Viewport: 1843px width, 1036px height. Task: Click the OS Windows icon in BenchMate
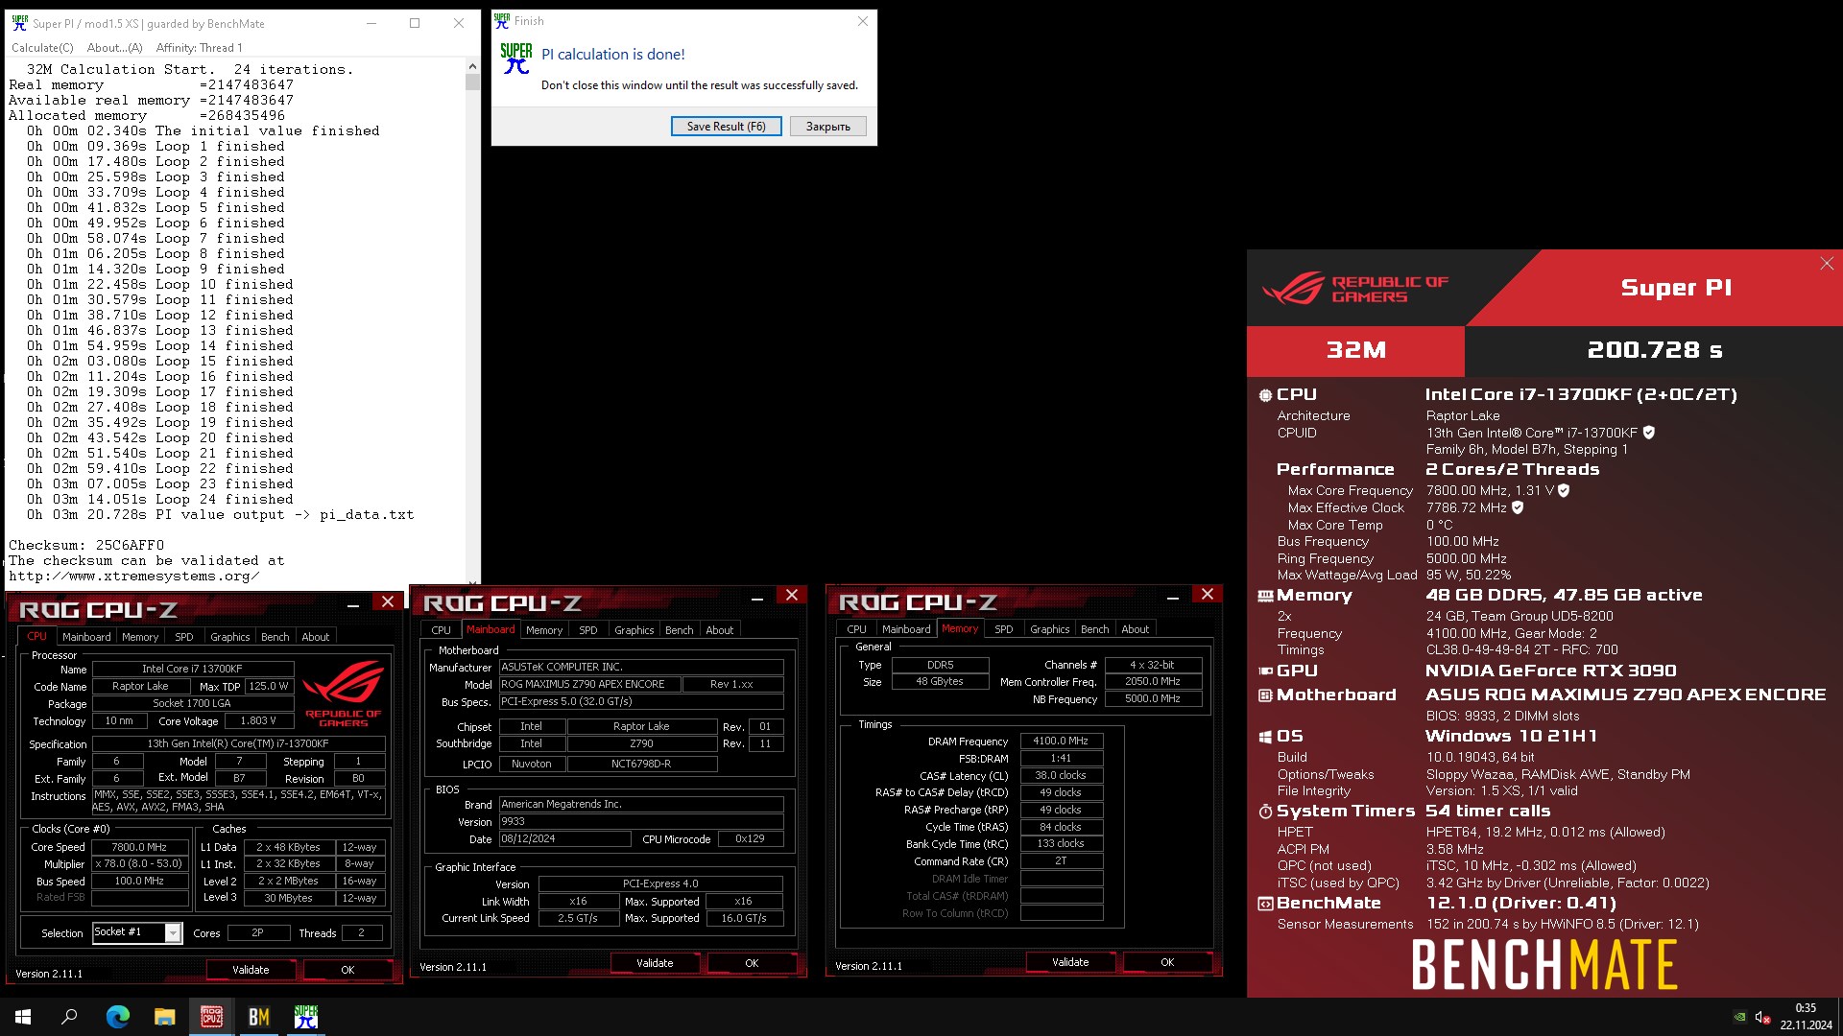(x=1265, y=737)
